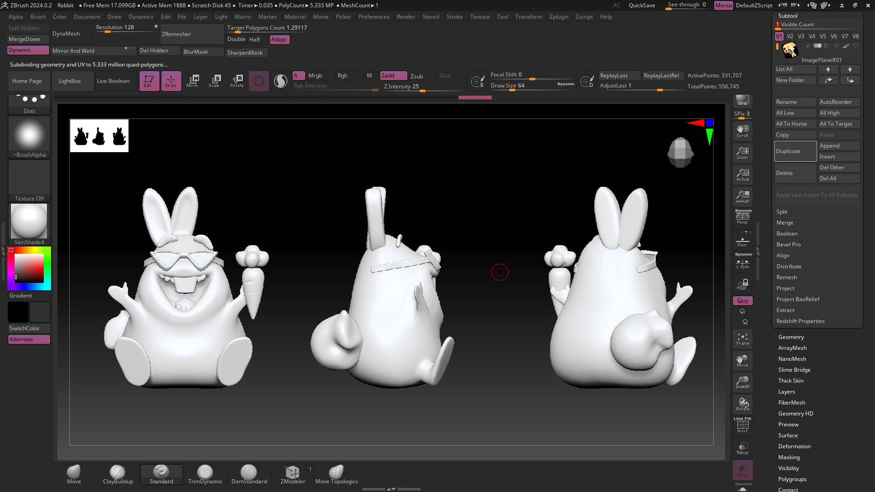Viewport: 875px width, 492px height.
Task: Expand the Polygroups subpalette
Action: [x=792, y=479]
